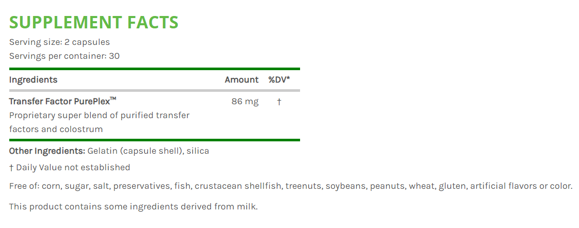Click the 86 mg amount value
The image size is (579, 228).
(x=245, y=102)
